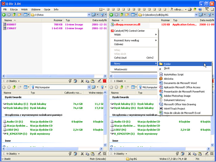Open the Ulubione menu

(36, 10)
